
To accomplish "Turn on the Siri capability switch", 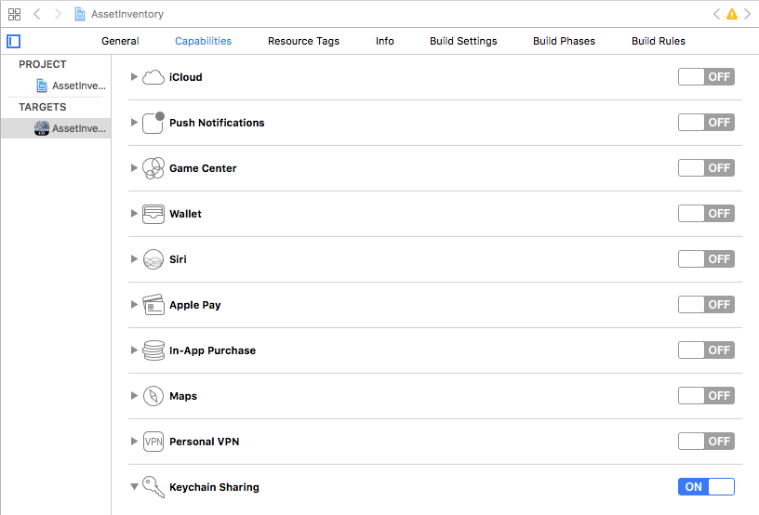I will point(706,259).
